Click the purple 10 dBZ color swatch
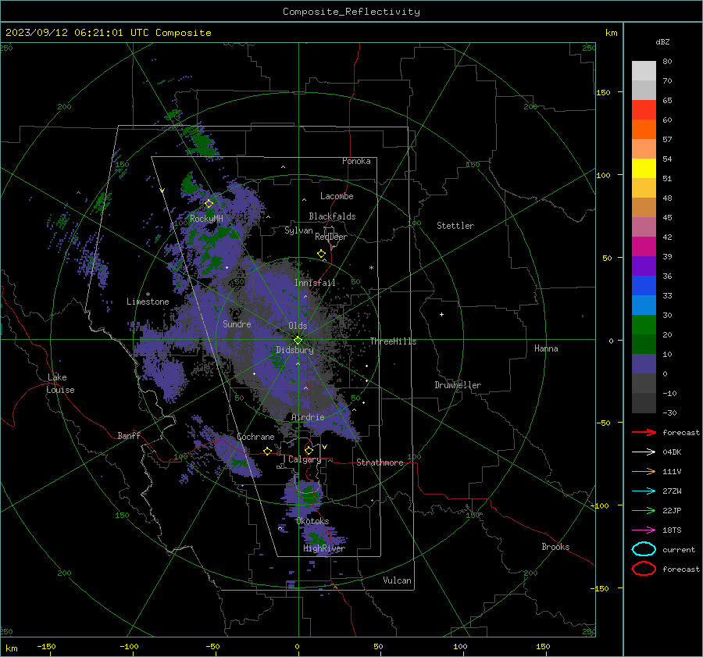This screenshot has width=703, height=657. (x=644, y=363)
